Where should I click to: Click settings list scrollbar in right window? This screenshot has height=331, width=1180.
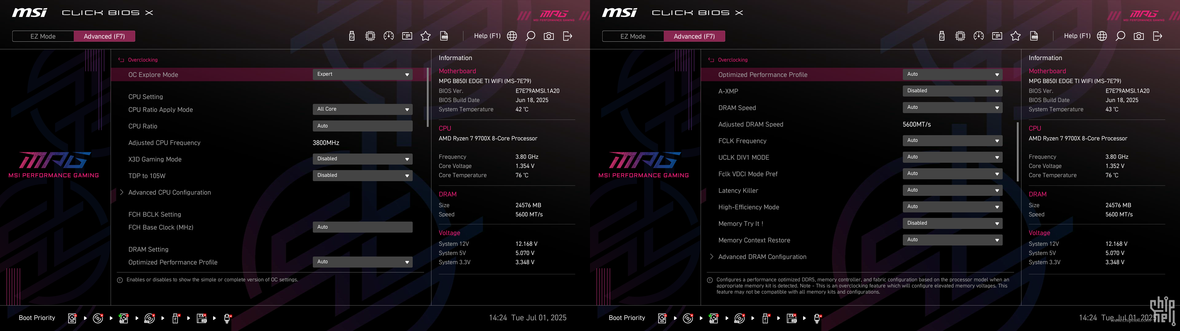tap(1017, 152)
